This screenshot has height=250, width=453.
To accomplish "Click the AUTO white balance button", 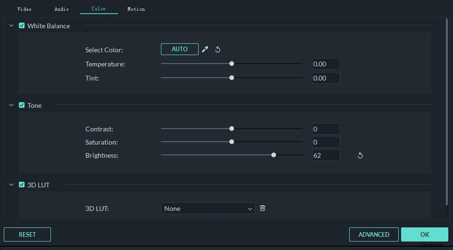I will click(x=180, y=49).
